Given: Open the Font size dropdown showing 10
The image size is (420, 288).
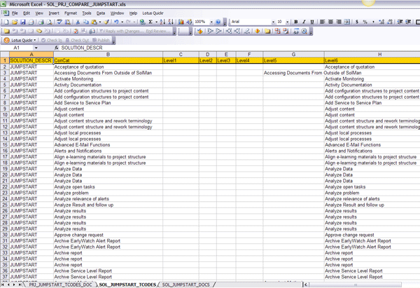Looking at the screenshot, I should click(x=287, y=22).
